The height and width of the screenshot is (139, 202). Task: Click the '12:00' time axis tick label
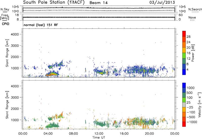(x=99, y=134)
